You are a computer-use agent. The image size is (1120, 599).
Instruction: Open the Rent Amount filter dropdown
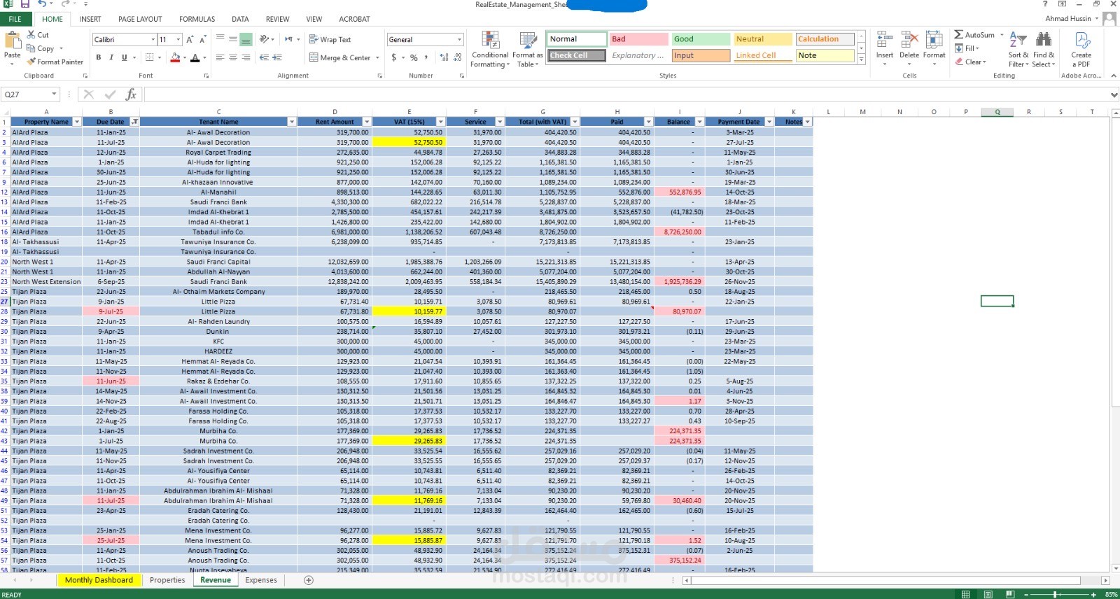[367, 122]
